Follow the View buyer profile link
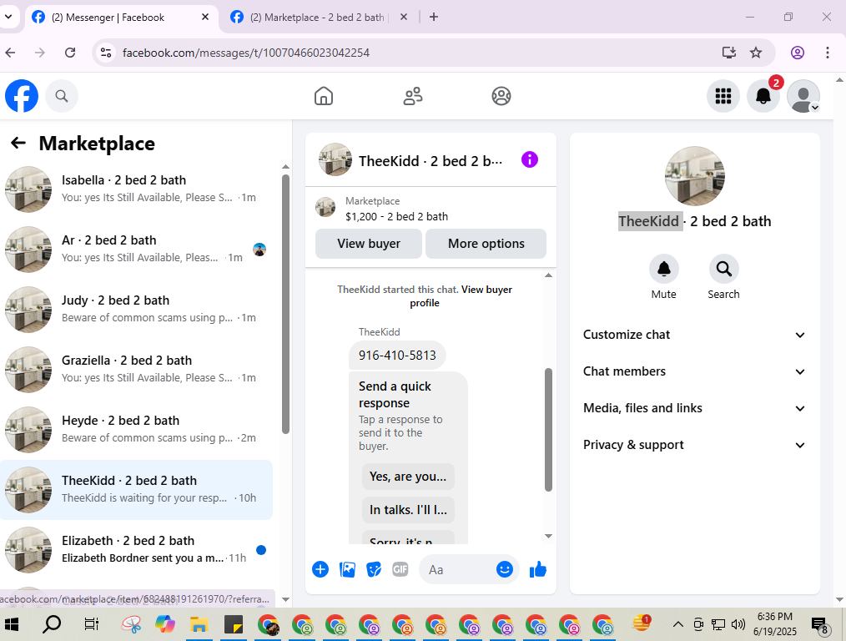The height and width of the screenshot is (641, 846). [x=461, y=296]
